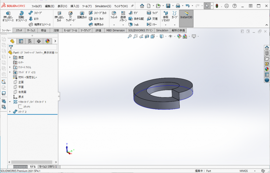The width and height of the screenshot is (270, 173).
Task: Click the 押し出しボス/ベース extrude icon
Action: [8, 13]
